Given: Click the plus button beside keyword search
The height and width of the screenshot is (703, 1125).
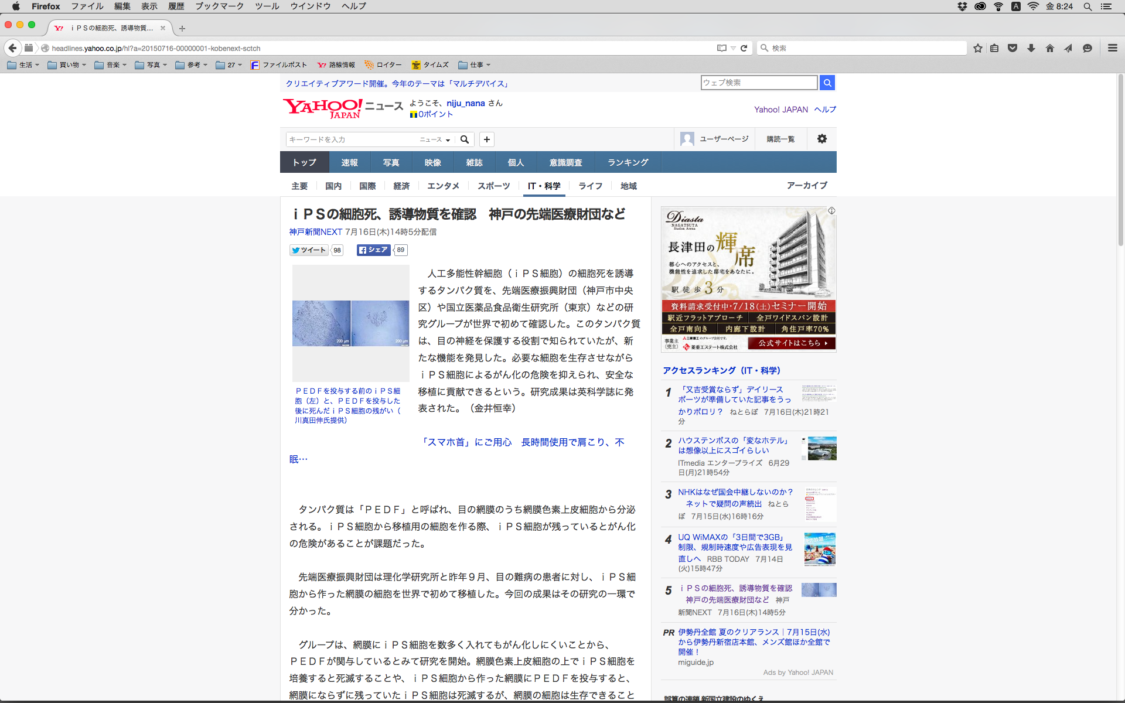Looking at the screenshot, I should 486,139.
